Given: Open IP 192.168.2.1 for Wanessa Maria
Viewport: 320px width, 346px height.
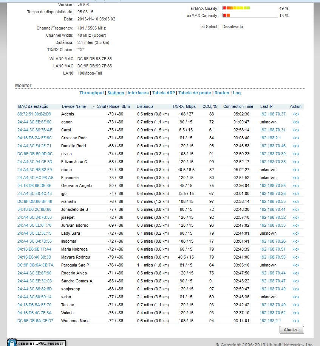Looking at the screenshot, I should (270, 321).
